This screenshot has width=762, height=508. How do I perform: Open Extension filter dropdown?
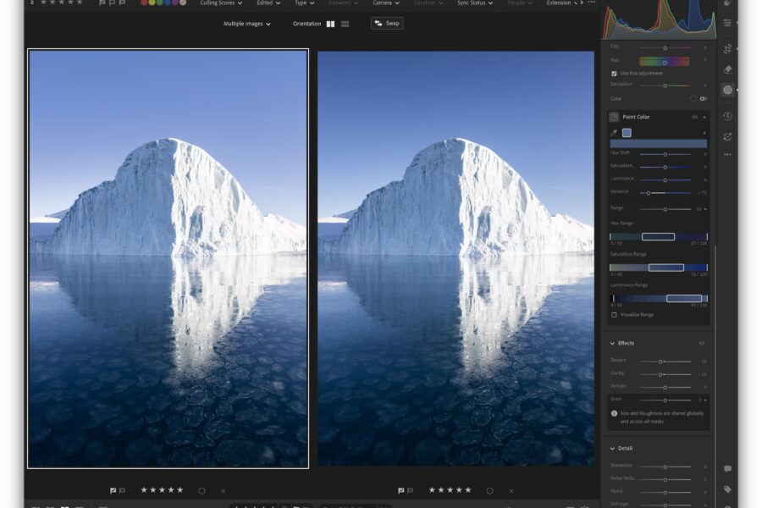(562, 3)
